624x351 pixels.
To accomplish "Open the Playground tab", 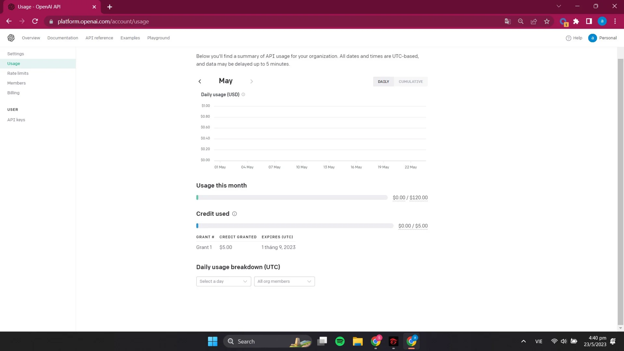I will 158,38.
